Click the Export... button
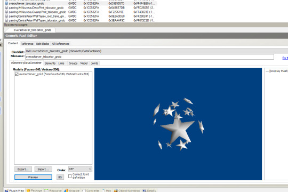288x192 pixels. tap(23, 169)
